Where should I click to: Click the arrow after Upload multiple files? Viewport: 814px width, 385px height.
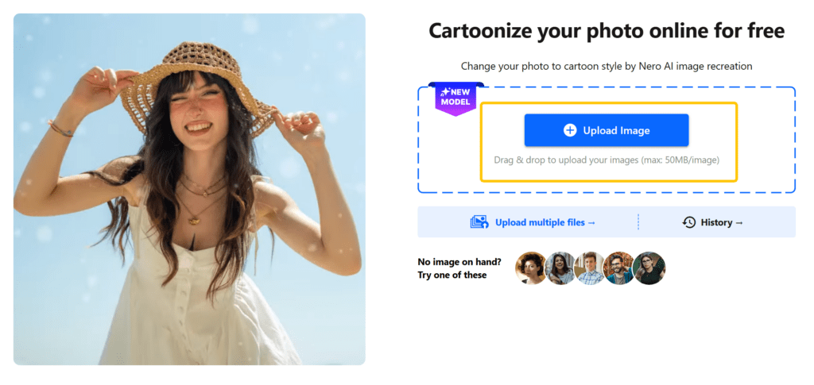pos(591,222)
